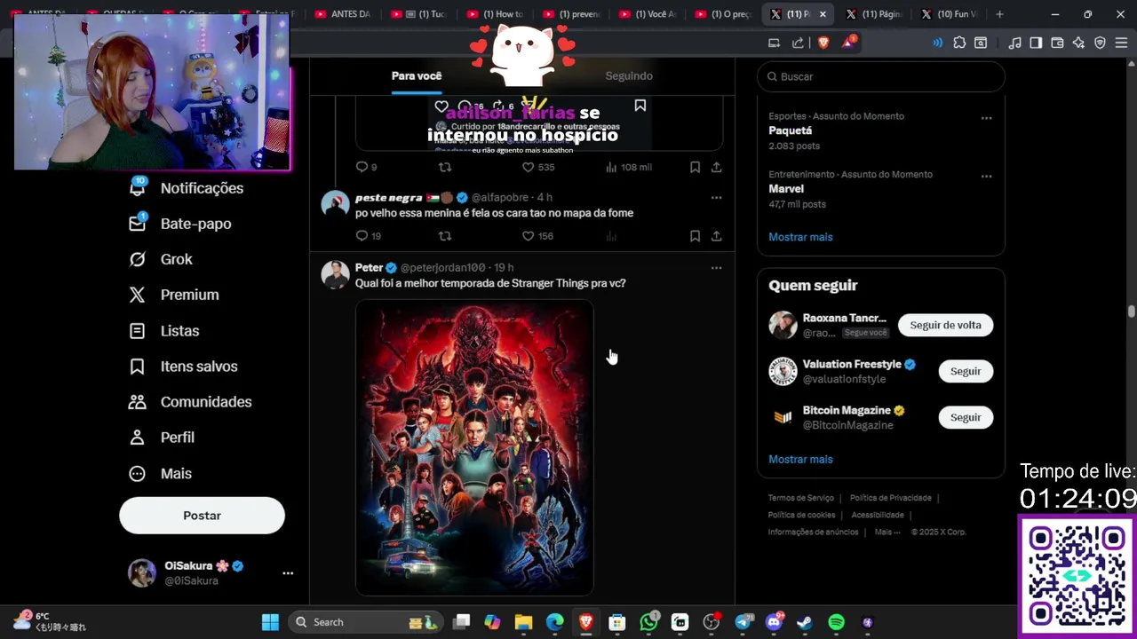
Task: Click in the Buscar search field
Action: click(881, 76)
